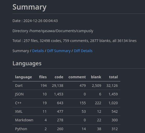
Task: Click the language column header
Action: pyautogui.click(x=23, y=77)
